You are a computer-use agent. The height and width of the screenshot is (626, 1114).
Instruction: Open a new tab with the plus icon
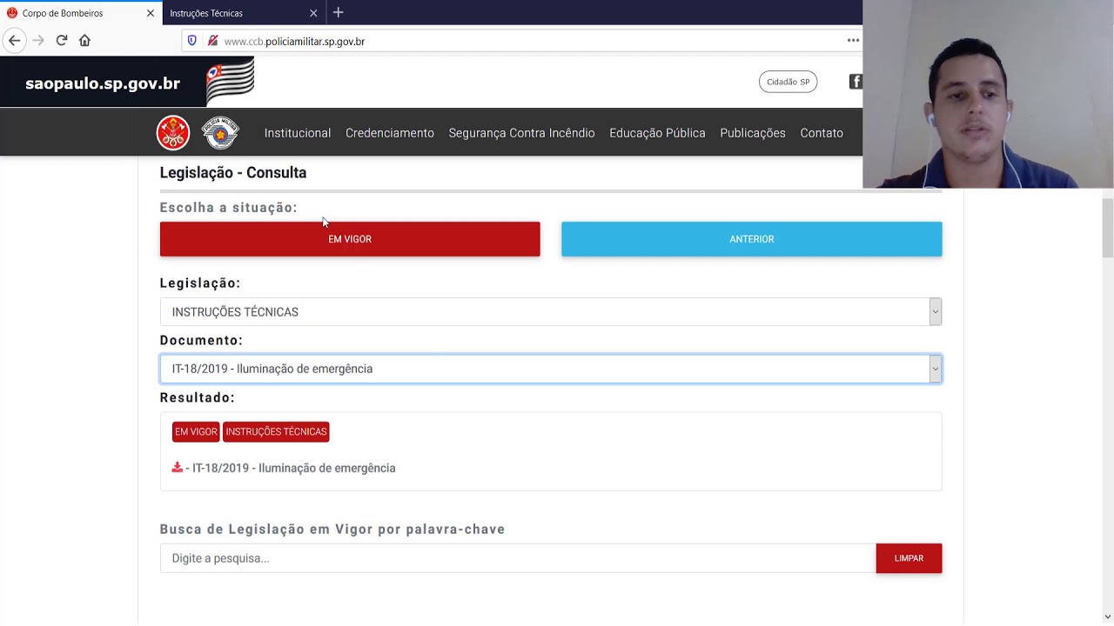point(338,12)
